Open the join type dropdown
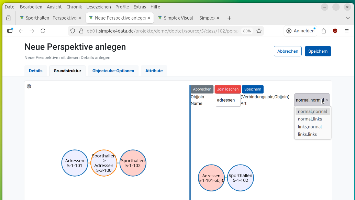The image size is (355, 200). point(312,100)
